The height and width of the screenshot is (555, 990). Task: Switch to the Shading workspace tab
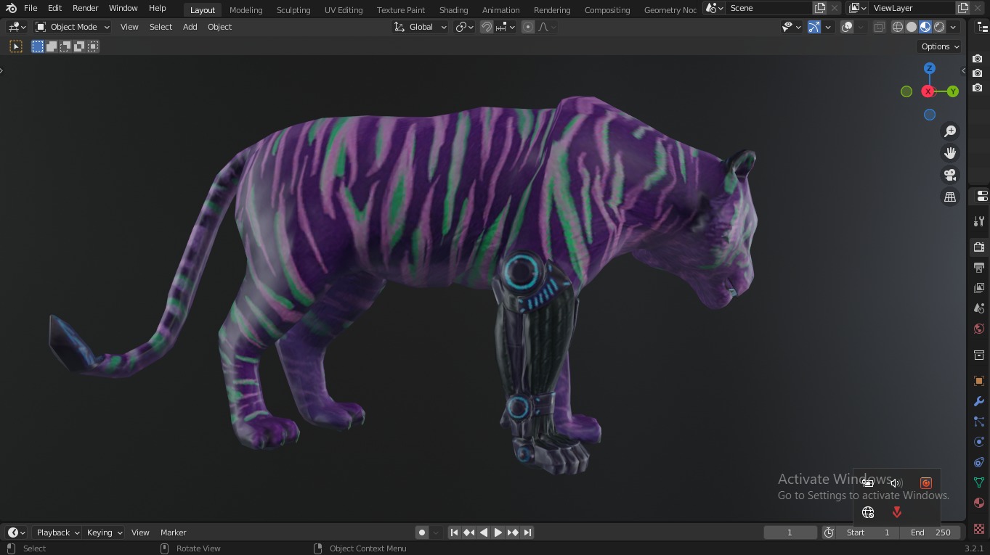(x=453, y=10)
